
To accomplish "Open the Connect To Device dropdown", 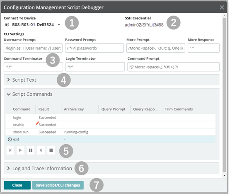I will tap(59, 25).
